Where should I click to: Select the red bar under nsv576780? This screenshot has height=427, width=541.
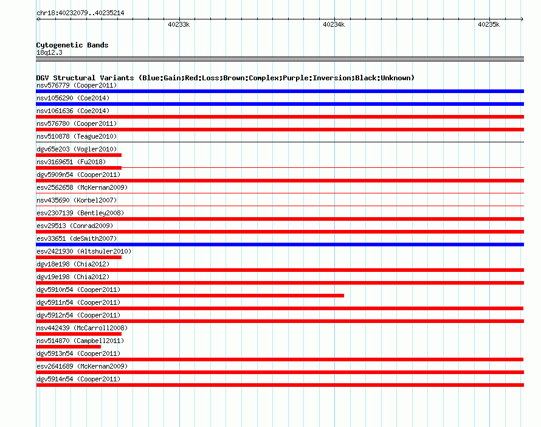tap(280, 130)
